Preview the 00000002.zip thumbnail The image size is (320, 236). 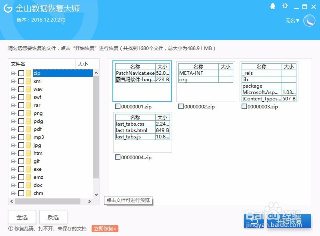[206, 81]
